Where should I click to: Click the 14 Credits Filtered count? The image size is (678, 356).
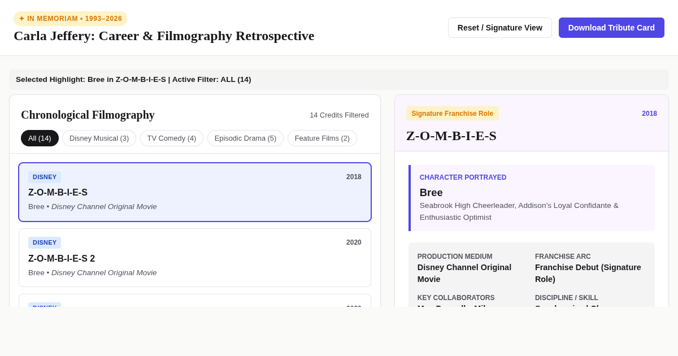pyautogui.click(x=339, y=115)
